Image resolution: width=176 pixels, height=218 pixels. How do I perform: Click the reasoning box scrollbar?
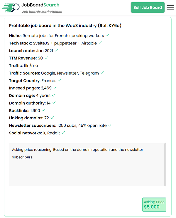coord(165,164)
